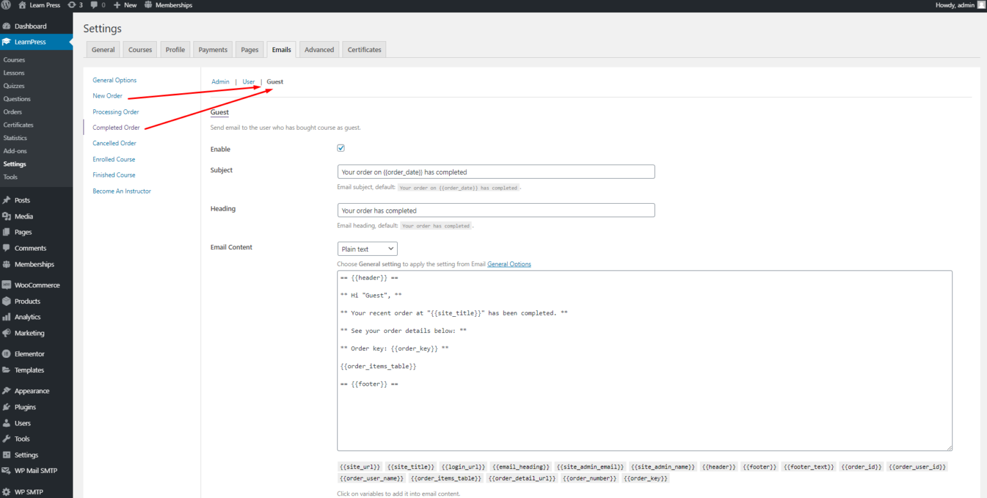The image size is (987, 498).
Task: Click the New item in admin bar
Action: tap(125, 5)
